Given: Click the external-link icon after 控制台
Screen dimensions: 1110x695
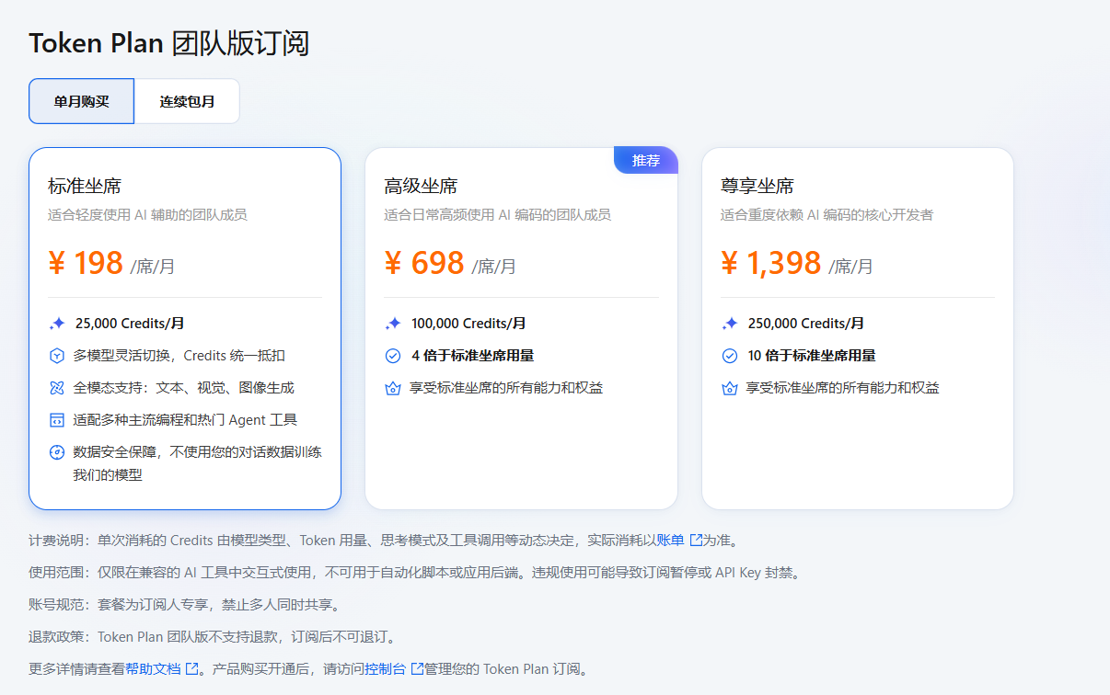Looking at the screenshot, I should [x=417, y=668].
